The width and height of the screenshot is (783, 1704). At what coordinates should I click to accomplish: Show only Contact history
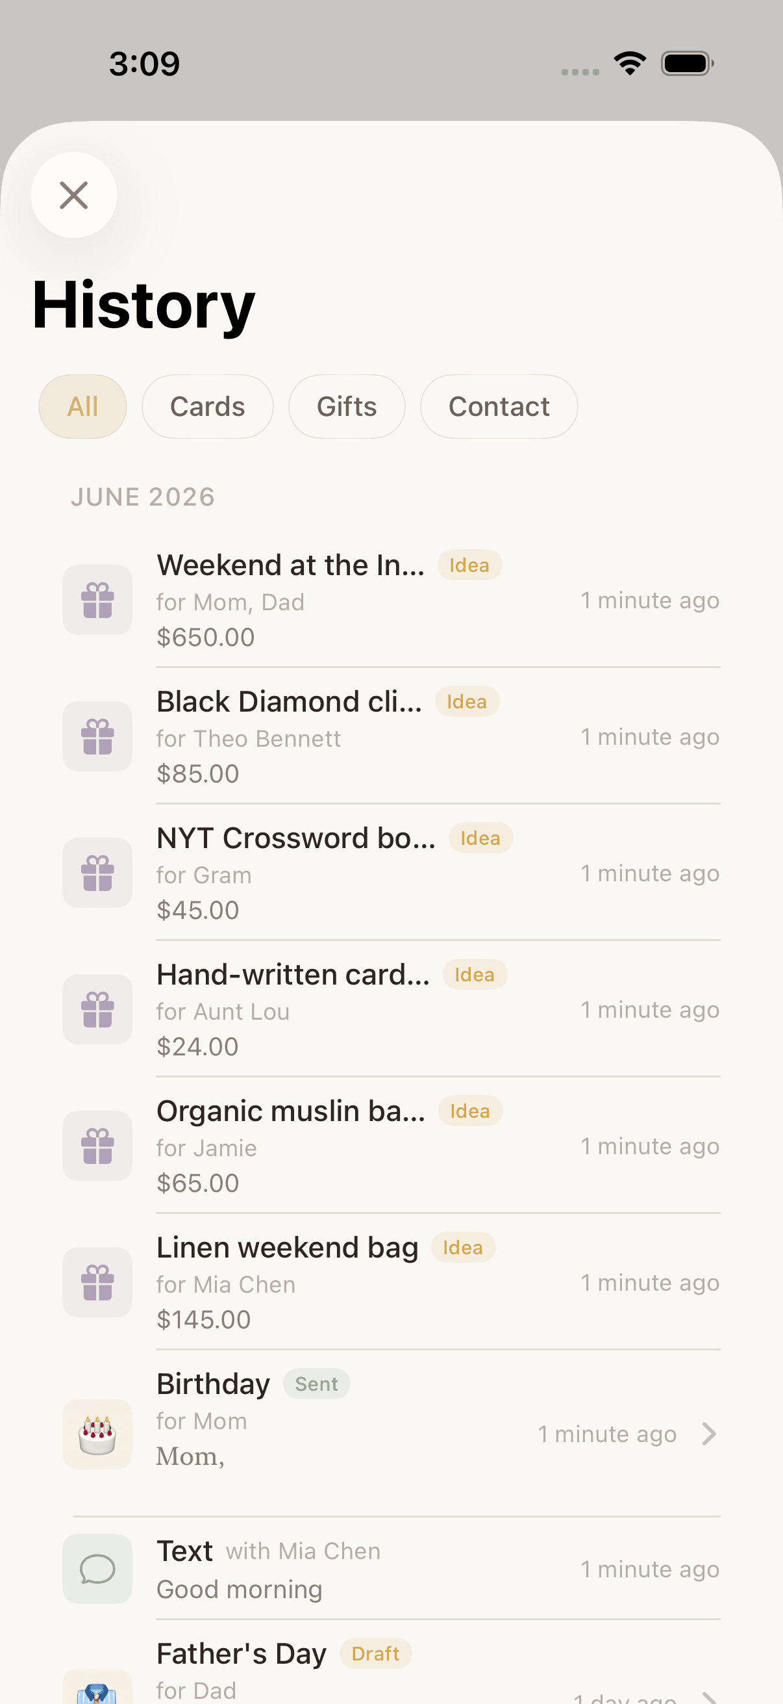pos(499,406)
